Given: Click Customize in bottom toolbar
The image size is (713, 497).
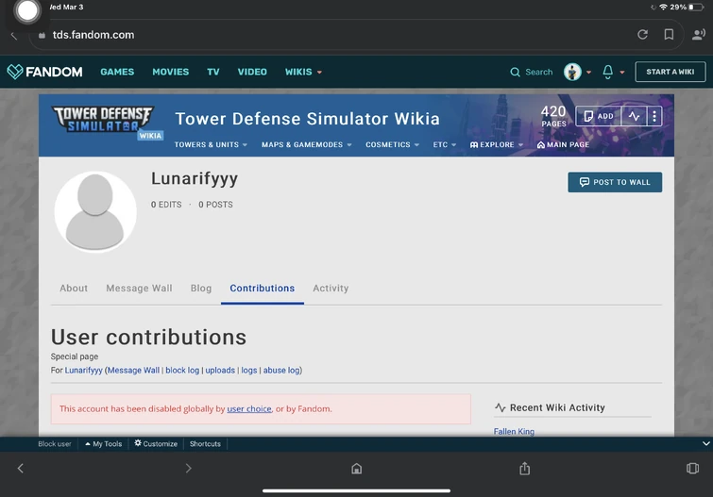Looking at the screenshot, I should point(156,444).
